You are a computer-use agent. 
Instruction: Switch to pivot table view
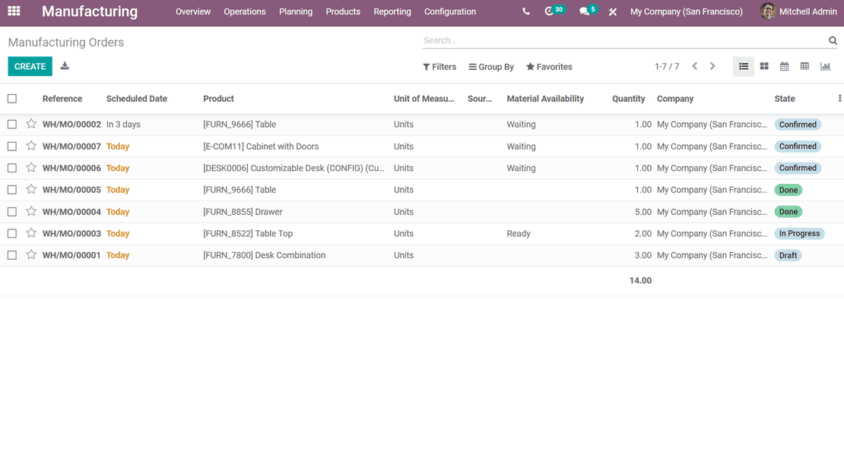(x=804, y=67)
